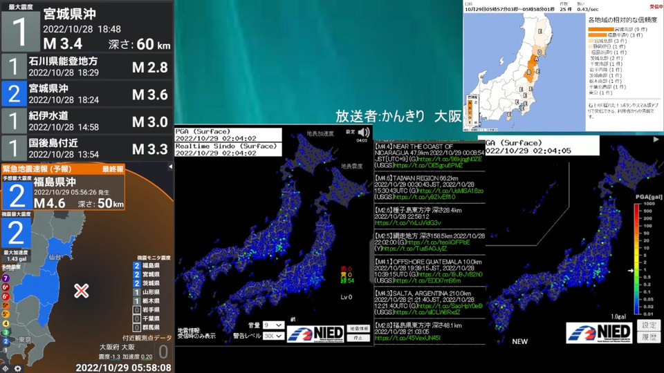Select 石川県能登地方 M 2.8 entry
Screen dimensions: 664x373
[87, 67]
